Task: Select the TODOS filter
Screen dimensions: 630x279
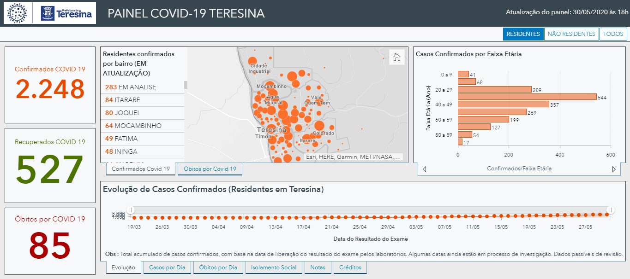Action: pos(613,34)
